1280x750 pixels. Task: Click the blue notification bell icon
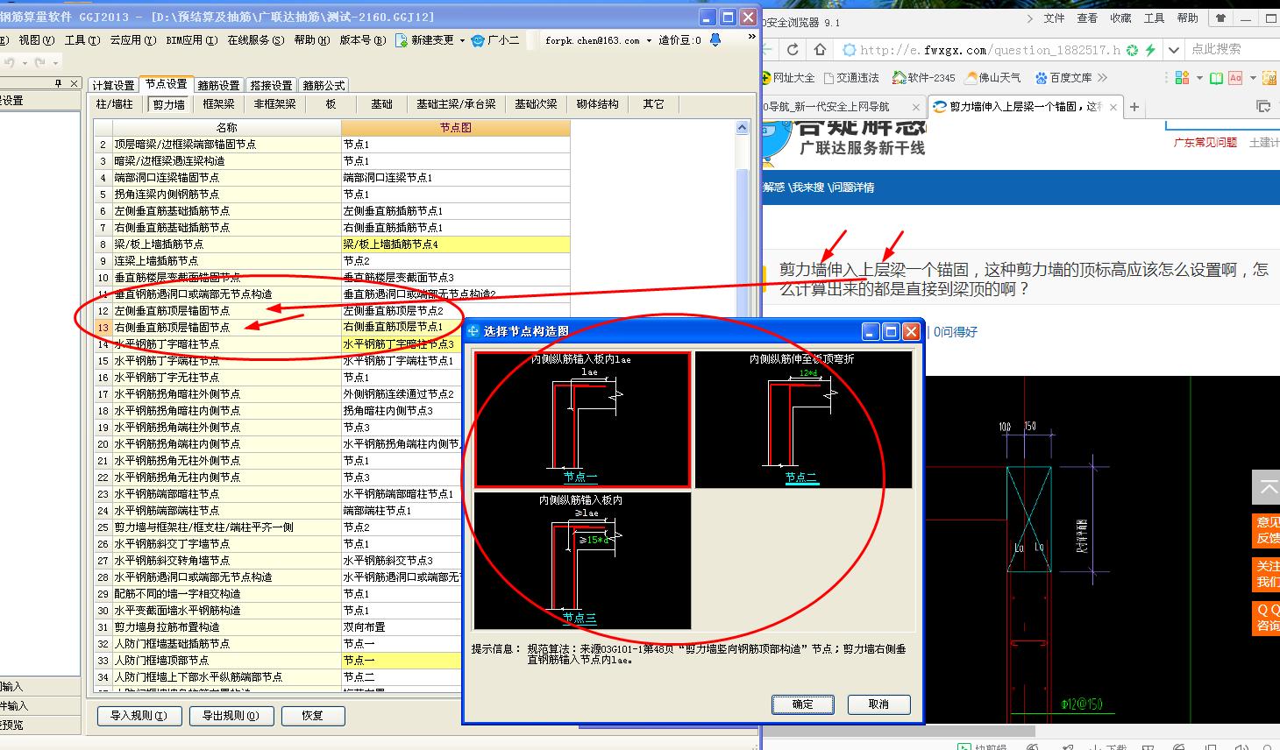[715, 39]
